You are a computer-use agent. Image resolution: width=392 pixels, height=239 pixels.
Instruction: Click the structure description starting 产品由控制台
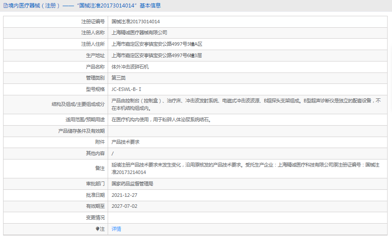click(x=246, y=104)
